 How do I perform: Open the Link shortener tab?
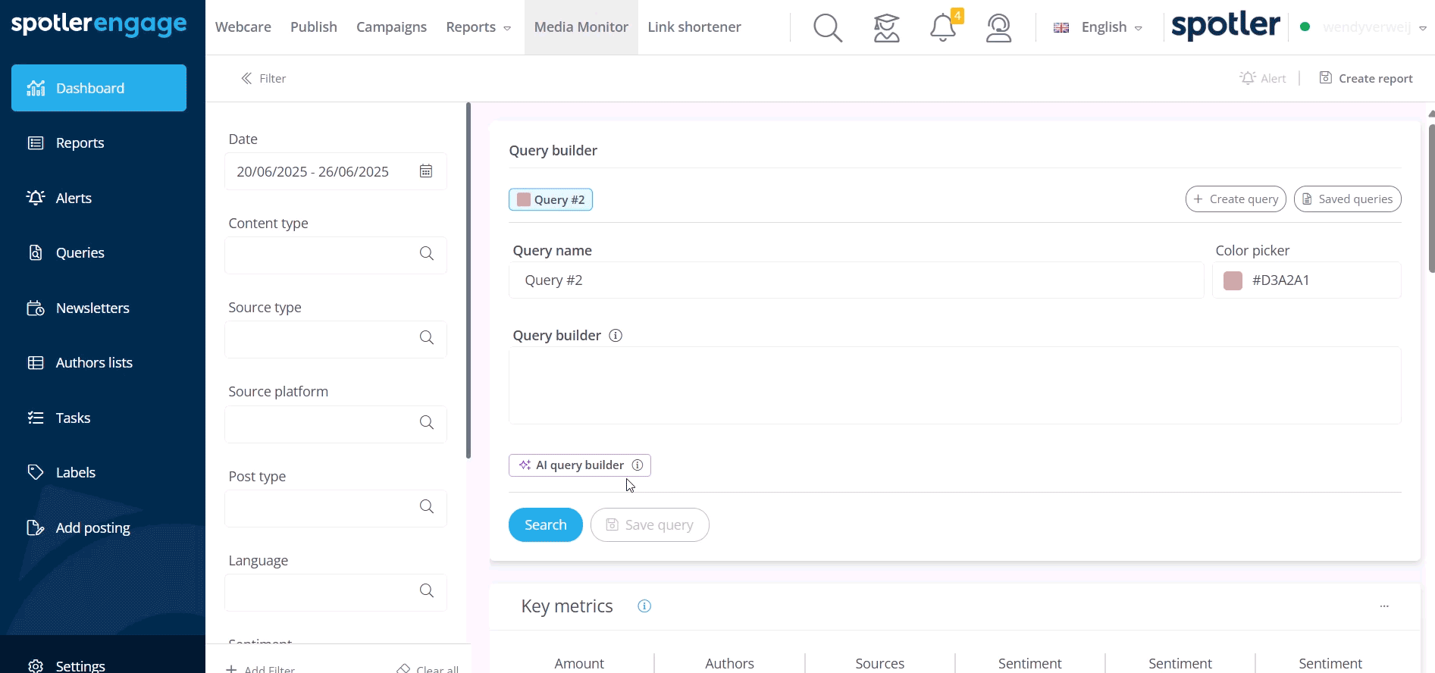(x=694, y=27)
